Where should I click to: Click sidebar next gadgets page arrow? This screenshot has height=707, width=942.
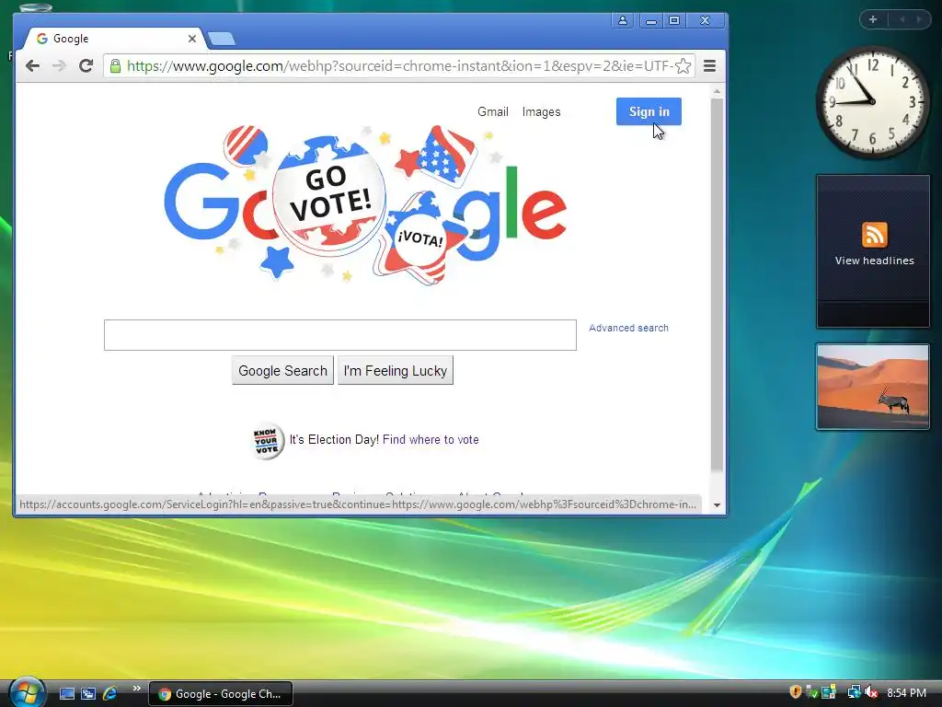tap(919, 19)
